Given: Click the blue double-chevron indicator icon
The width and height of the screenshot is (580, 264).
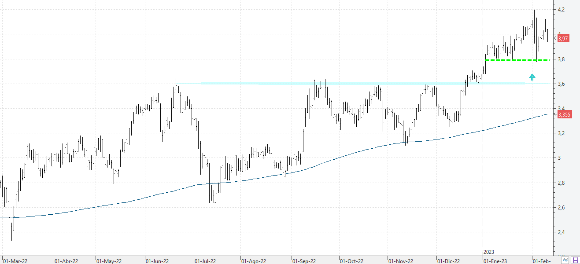Looking at the screenshot, I should pos(565,260).
